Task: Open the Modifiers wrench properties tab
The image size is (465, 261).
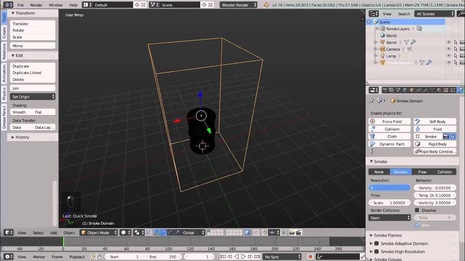Action: pyautogui.click(x=425, y=90)
